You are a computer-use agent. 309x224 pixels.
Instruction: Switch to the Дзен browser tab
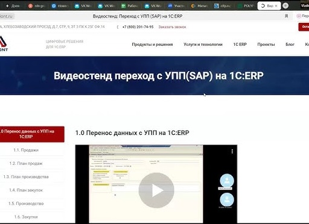(x=13, y=6)
